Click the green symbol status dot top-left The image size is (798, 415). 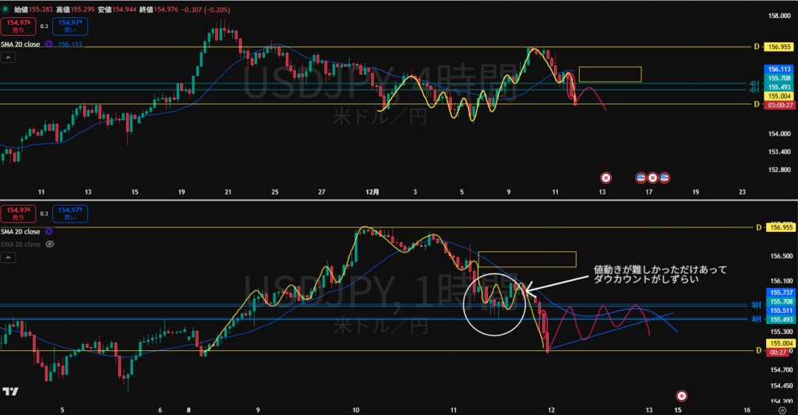click(5, 9)
